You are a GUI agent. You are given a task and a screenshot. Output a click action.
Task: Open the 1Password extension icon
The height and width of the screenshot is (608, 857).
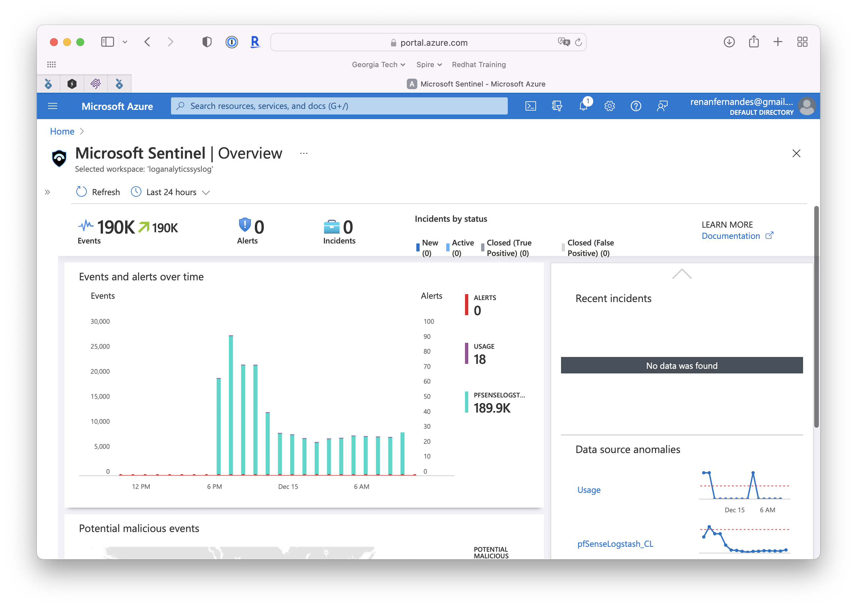coord(232,41)
